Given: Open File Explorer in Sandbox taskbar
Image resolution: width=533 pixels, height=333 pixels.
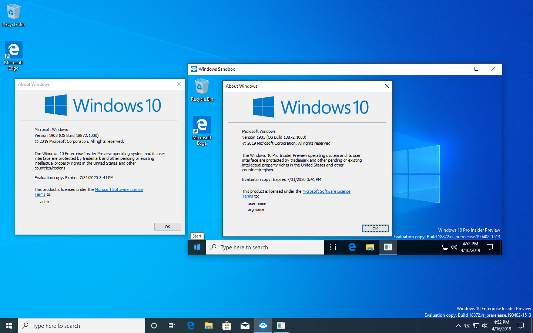Looking at the screenshot, I should point(370,247).
